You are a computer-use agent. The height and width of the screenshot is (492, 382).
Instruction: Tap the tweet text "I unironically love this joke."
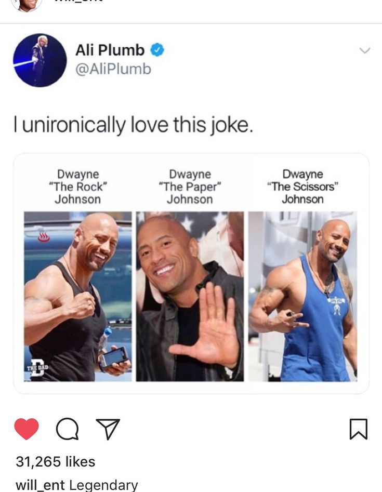click(x=133, y=125)
